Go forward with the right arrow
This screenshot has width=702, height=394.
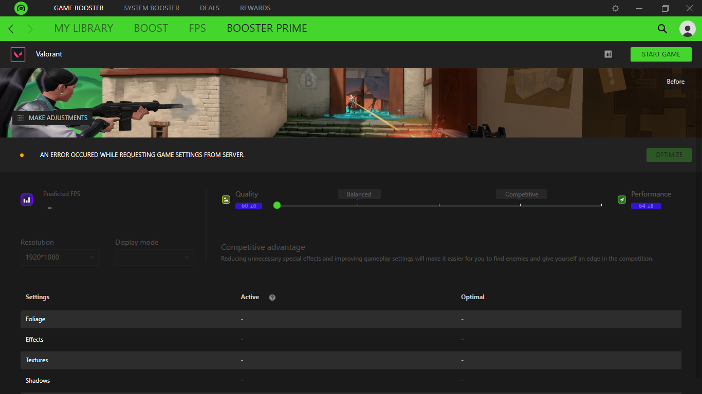click(30, 29)
